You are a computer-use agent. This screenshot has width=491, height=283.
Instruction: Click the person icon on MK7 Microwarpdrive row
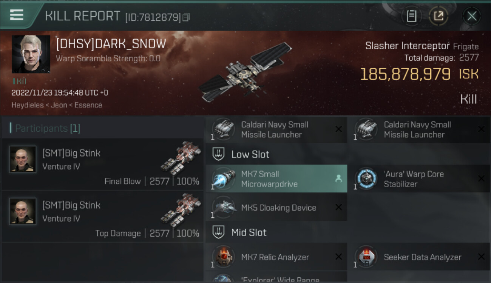[338, 179]
